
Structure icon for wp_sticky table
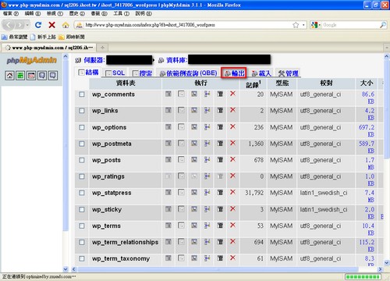click(181, 209)
